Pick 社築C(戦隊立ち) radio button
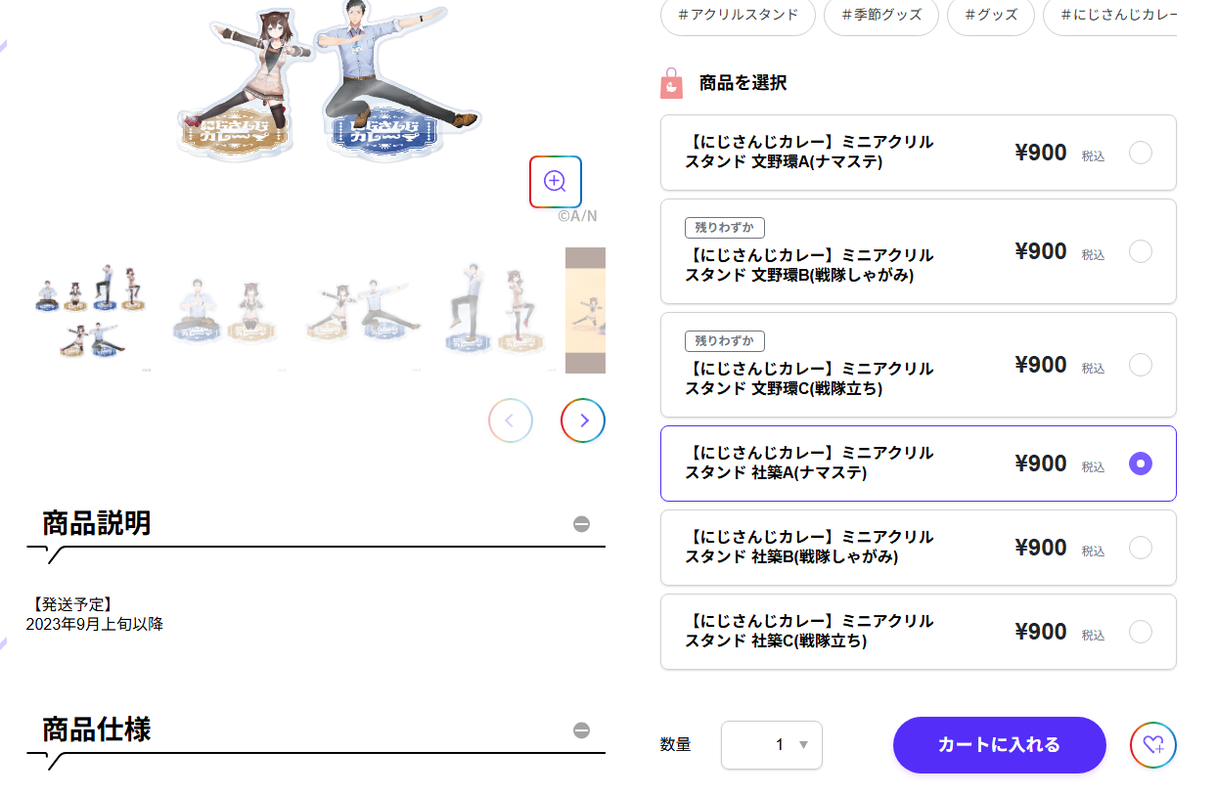 (1140, 632)
